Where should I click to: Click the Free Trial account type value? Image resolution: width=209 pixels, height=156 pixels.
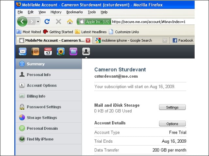click(x=178, y=132)
